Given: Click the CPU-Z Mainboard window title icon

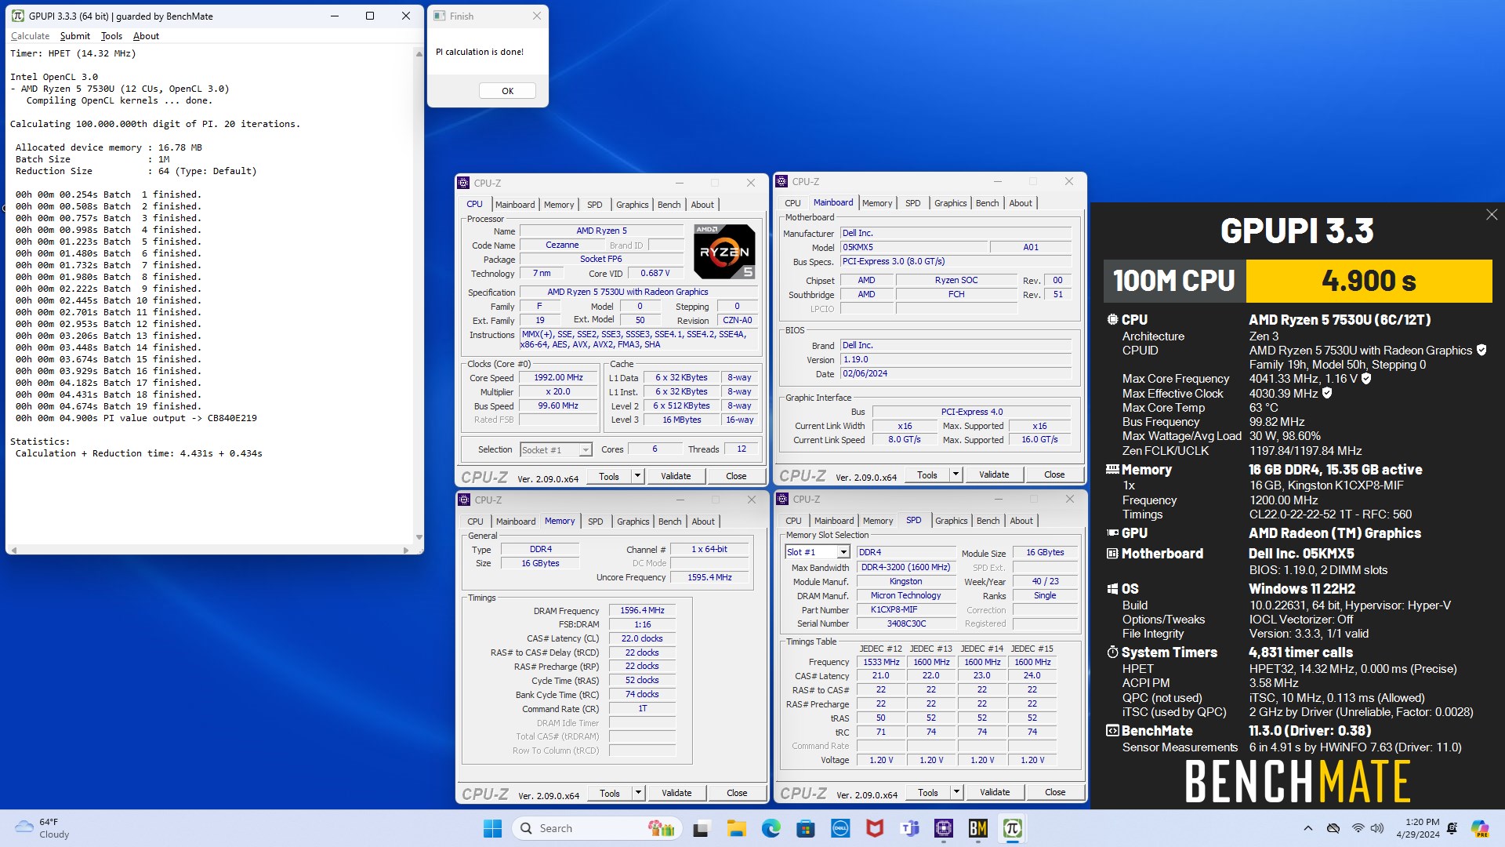Looking at the screenshot, I should 782,181.
